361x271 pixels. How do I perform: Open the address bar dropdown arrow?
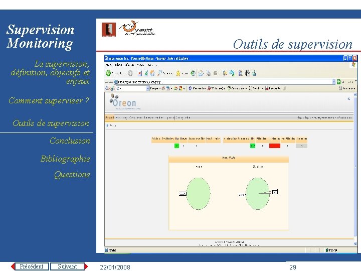[x=333, y=82]
